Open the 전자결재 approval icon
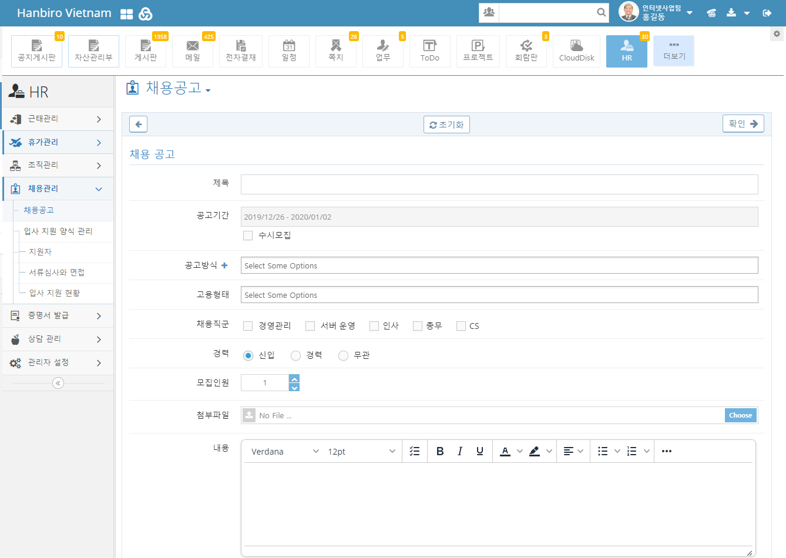The image size is (786, 558). pyautogui.click(x=241, y=51)
